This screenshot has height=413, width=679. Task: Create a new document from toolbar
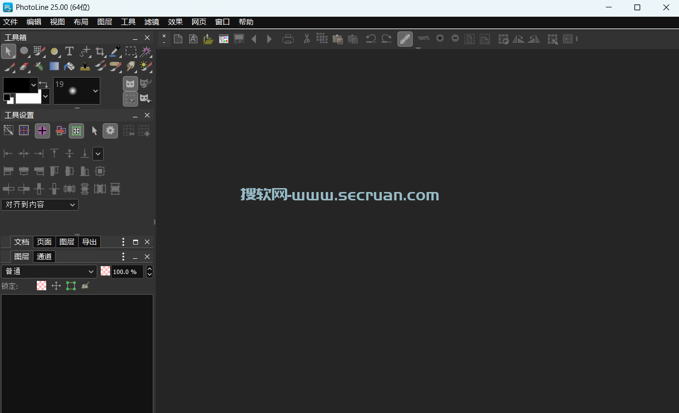178,39
